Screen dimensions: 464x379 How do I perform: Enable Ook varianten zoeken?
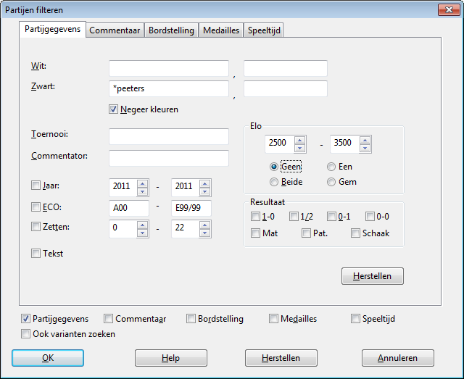[27, 334]
